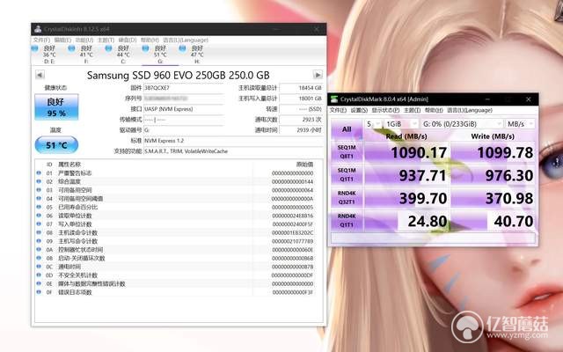The height and width of the screenshot is (352, 563).
Task: Click status dot for attribute 0F row
Action: (x=39, y=292)
